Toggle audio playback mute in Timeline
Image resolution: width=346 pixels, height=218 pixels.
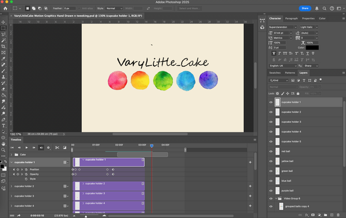[x=42, y=148]
